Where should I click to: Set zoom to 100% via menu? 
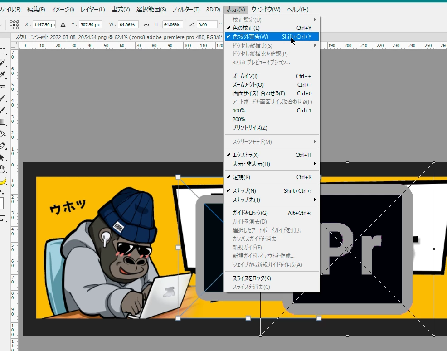point(272,111)
